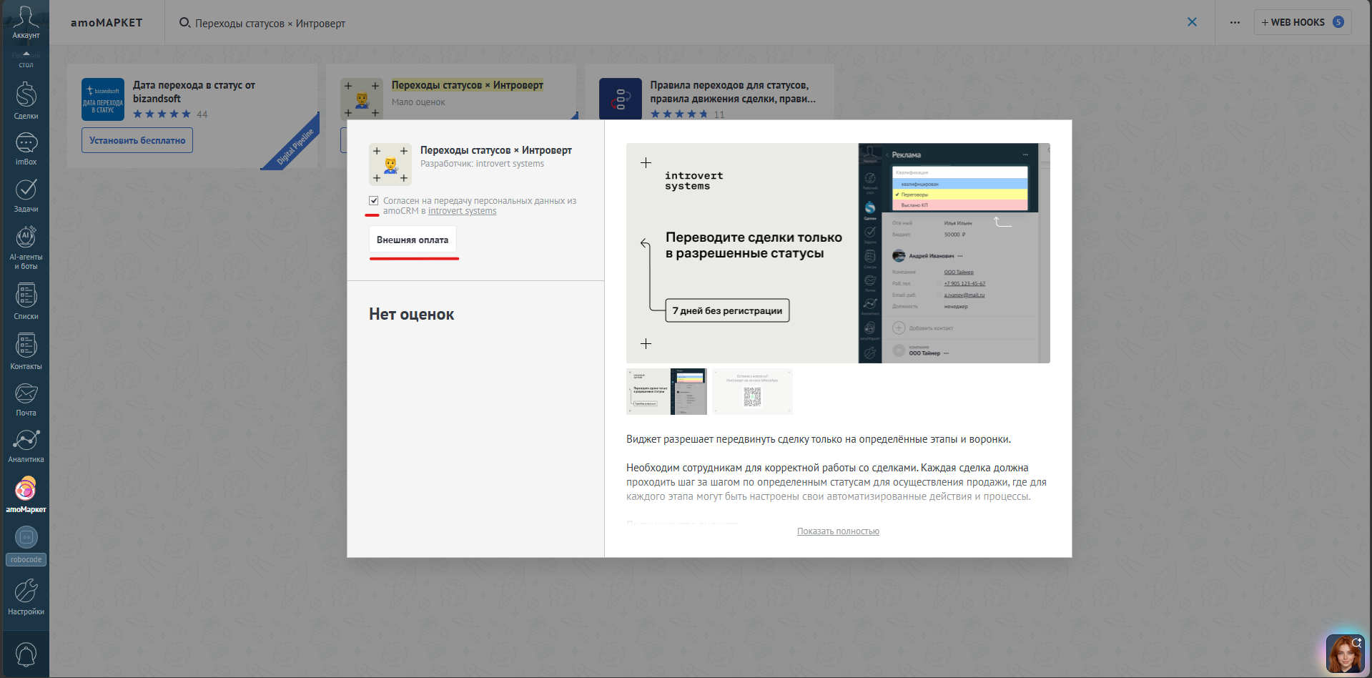The height and width of the screenshot is (678, 1372).
Task: Open Списки in the sidebar
Action: tap(26, 301)
